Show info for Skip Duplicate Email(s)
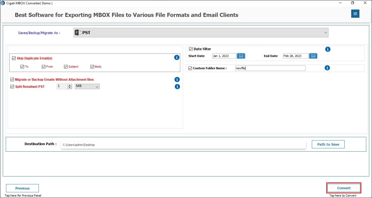Screen dimensions: 372x198 point(177,58)
